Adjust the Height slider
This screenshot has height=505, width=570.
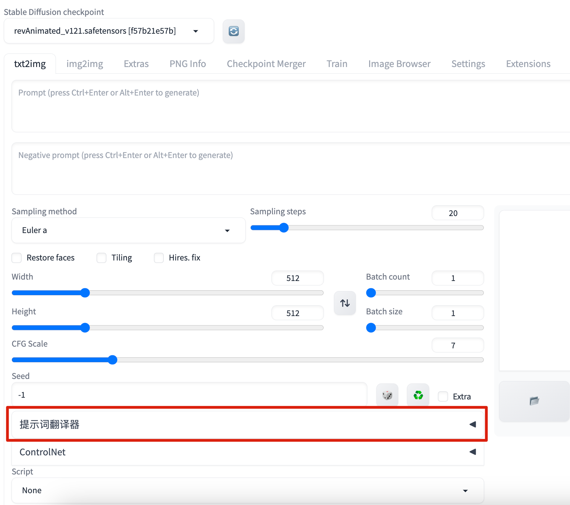point(168,328)
